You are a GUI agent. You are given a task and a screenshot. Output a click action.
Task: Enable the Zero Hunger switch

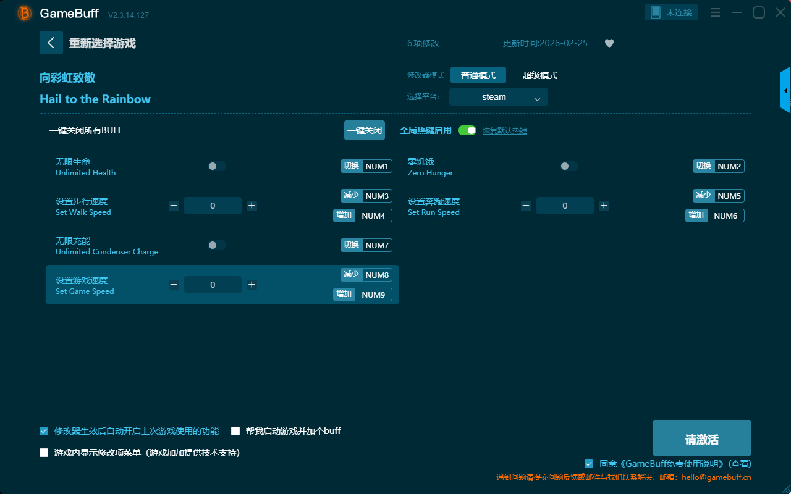click(569, 166)
